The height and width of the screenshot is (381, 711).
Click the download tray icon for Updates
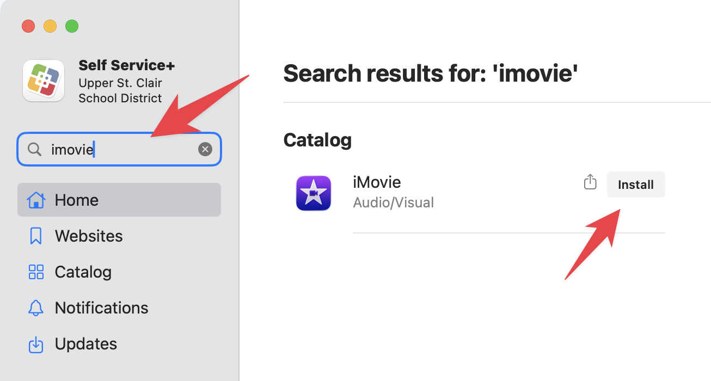pos(36,344)
